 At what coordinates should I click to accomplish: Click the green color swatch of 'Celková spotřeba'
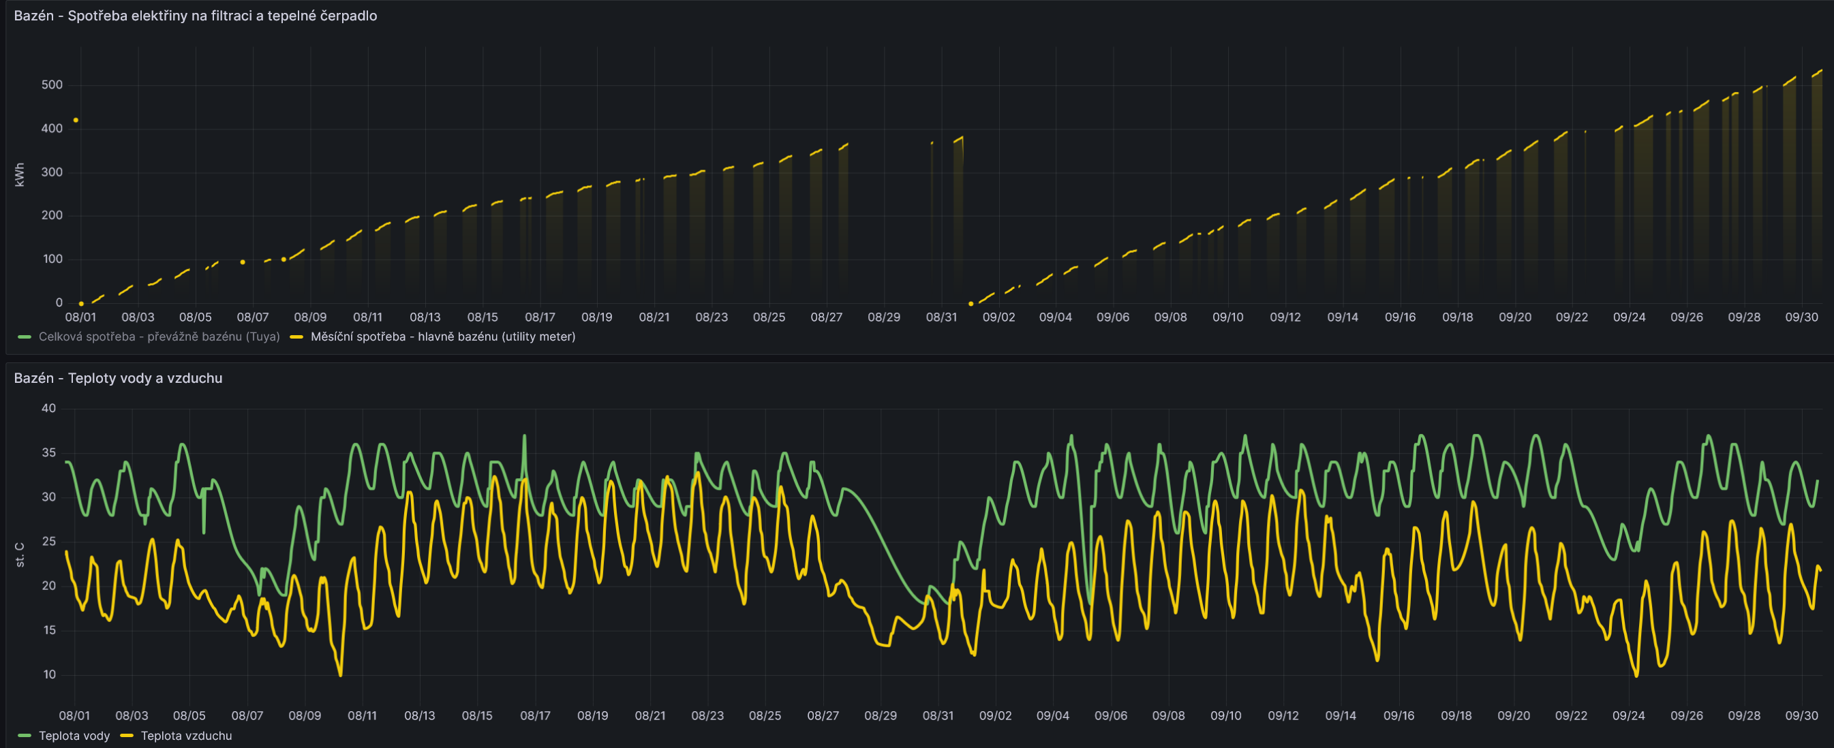pos(25,337)
